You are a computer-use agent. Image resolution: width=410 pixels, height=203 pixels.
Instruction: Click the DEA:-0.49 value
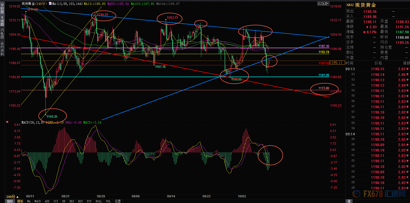coord(73,123)
